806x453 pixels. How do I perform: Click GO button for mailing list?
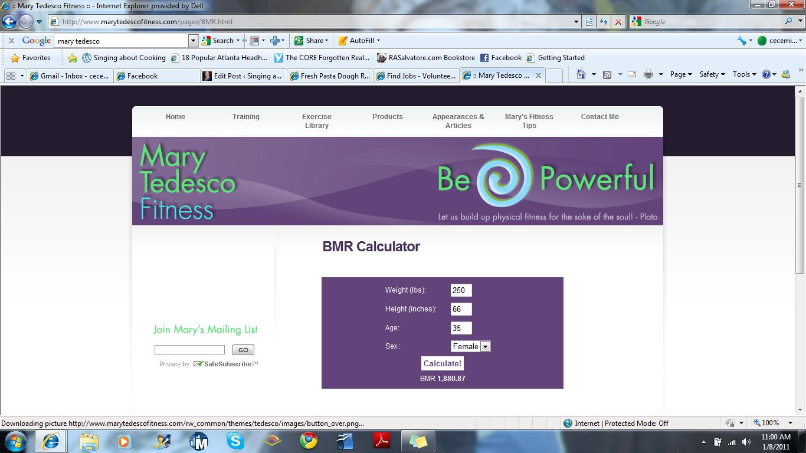(x=243, y=350)
